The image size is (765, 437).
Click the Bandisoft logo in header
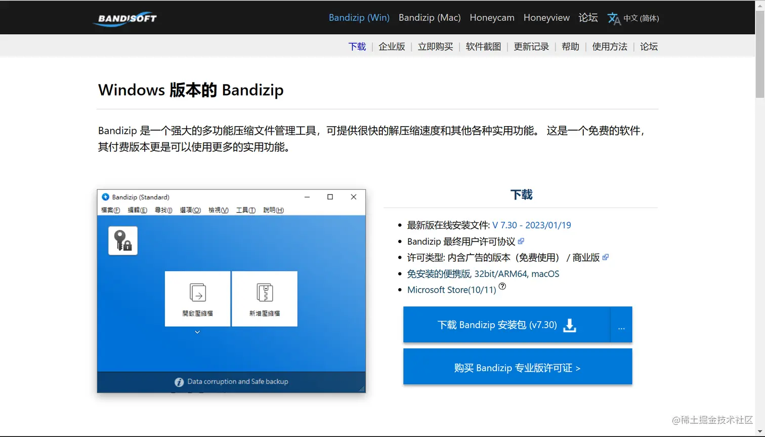tap(125, 19)
